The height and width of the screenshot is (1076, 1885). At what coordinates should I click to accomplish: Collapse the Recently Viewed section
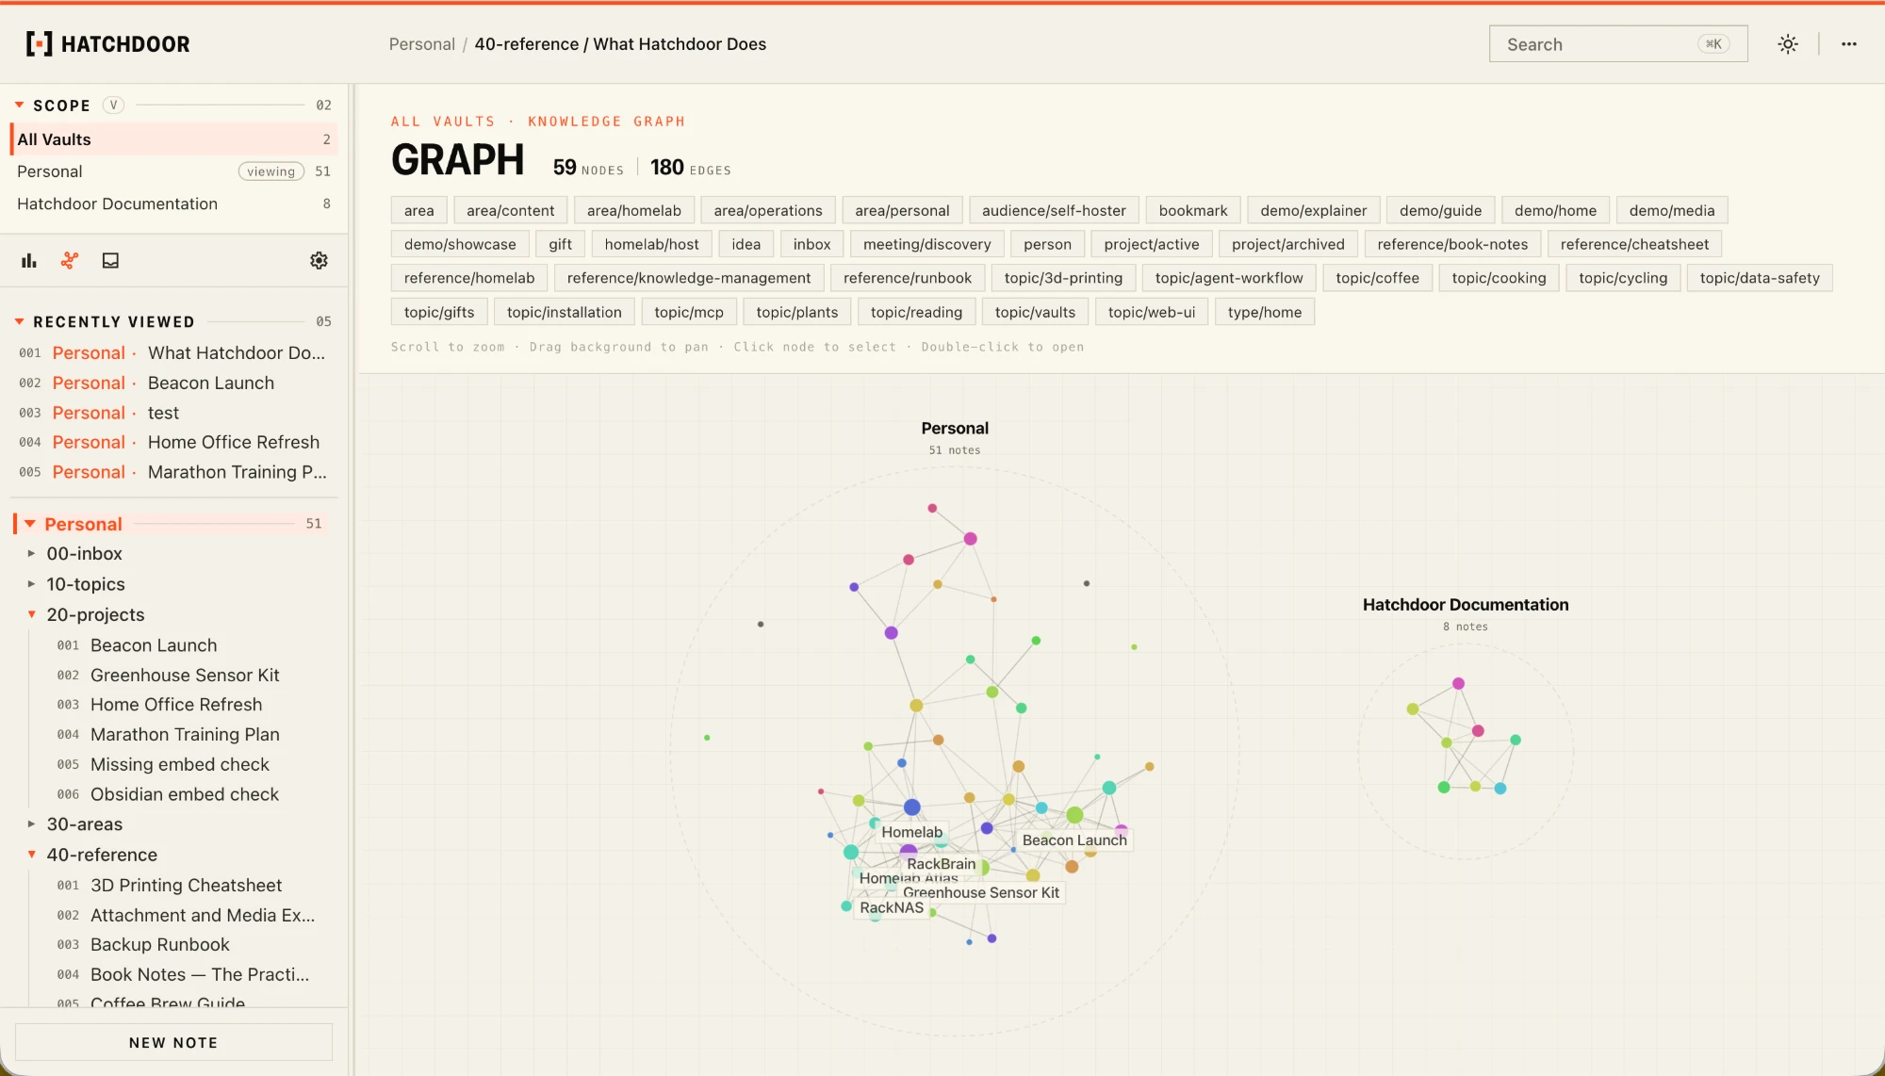tap(19, 322)
